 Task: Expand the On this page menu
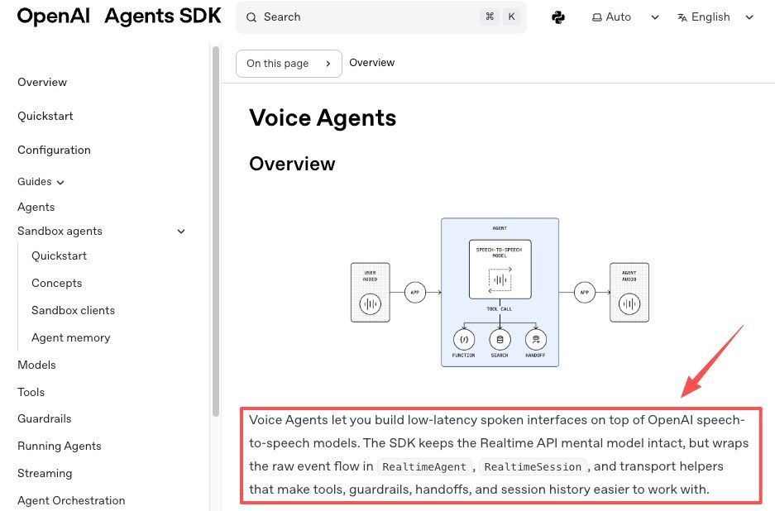coord(289,64)
